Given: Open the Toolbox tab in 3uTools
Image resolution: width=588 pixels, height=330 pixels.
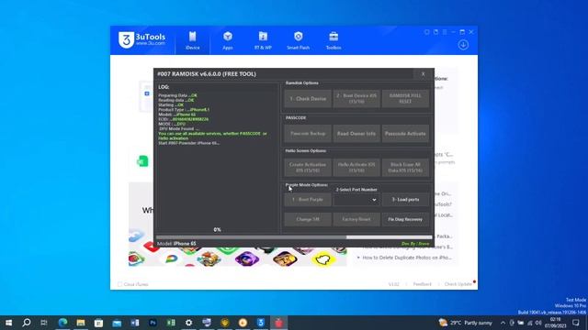Looking at the screenshot, I should point(334,40).
